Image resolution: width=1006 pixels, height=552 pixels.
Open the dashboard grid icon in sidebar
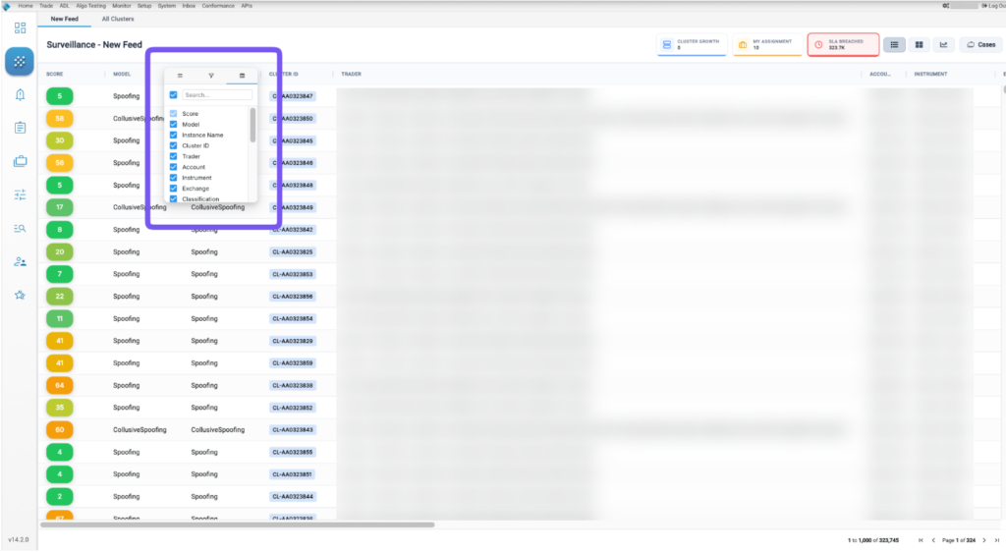20,28
